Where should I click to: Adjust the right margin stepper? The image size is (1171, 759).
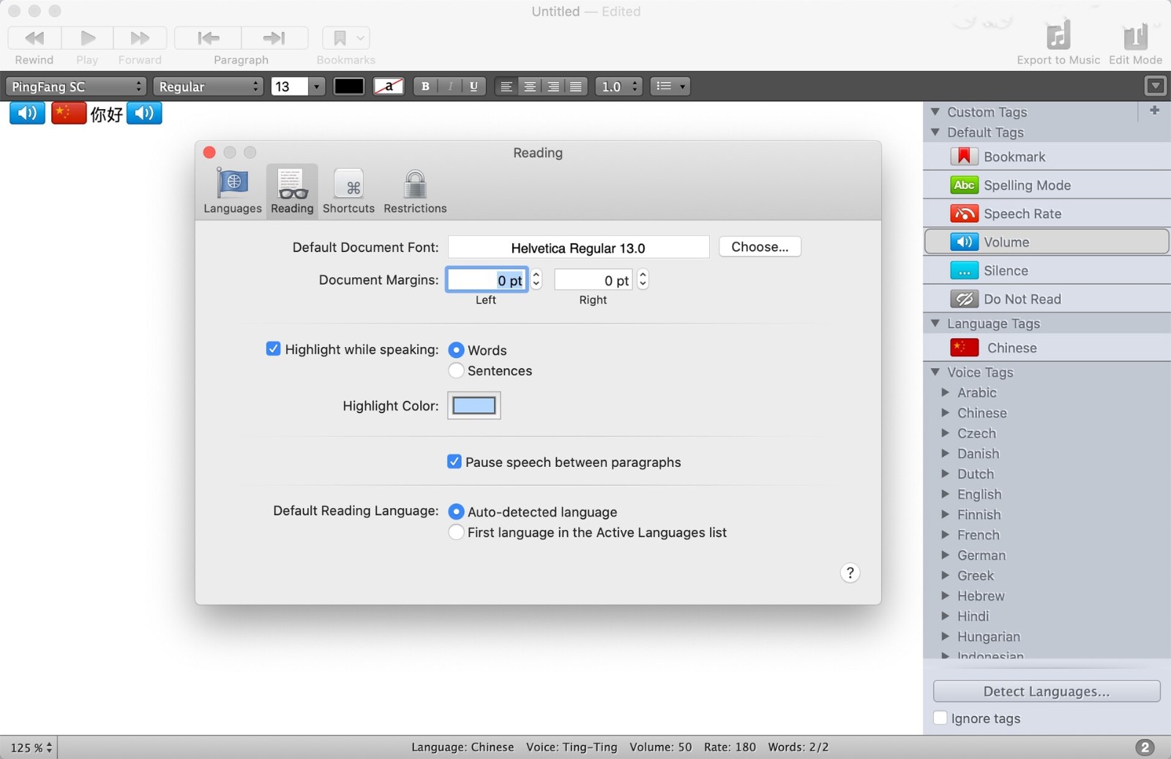(x=643, y=280)
